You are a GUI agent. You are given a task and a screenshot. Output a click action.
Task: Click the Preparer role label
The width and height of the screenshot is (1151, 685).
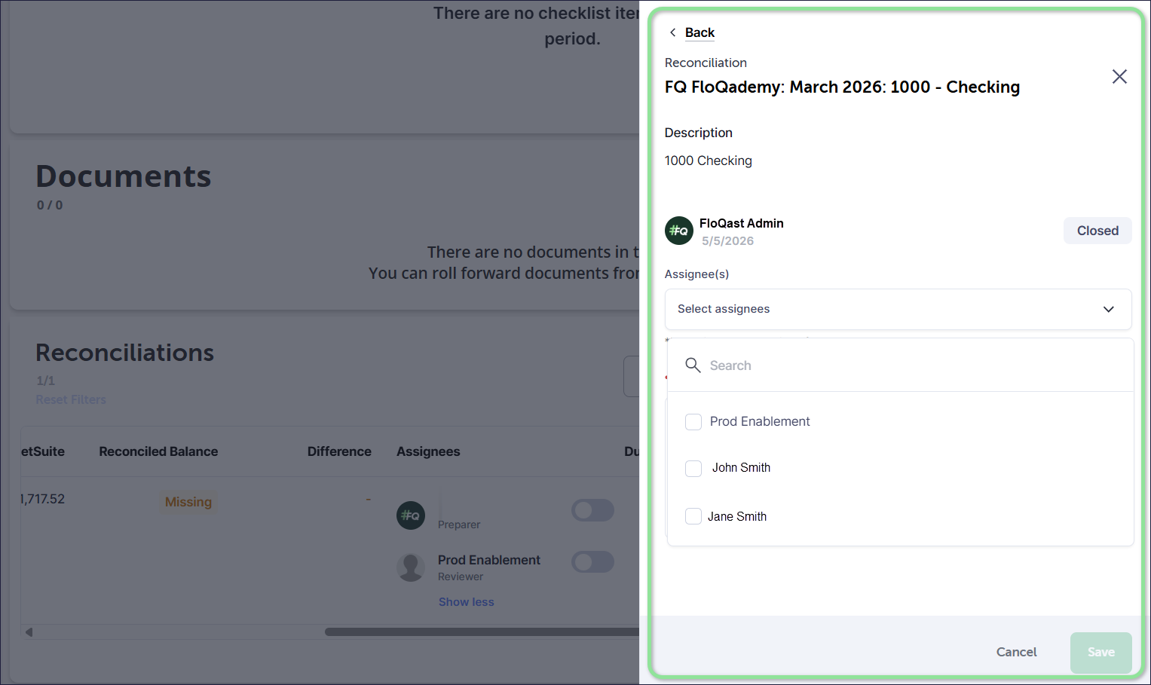[458, 524]
